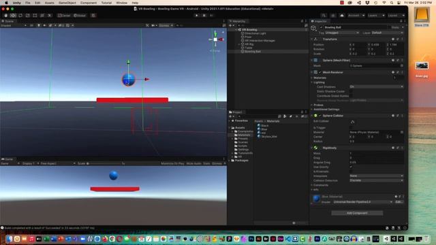Viewport: 436px width, 245px height.
Task: Open the Layout dropdown in toolbar
Action: tap(396, 16)
